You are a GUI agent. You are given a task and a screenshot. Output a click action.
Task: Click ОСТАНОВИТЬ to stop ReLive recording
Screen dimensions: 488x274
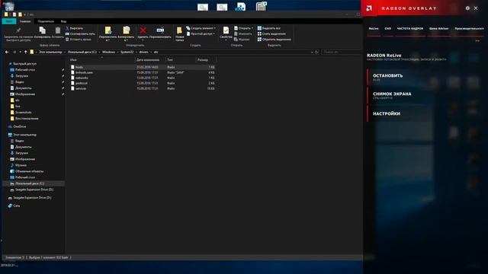click(x=388, y=77)
